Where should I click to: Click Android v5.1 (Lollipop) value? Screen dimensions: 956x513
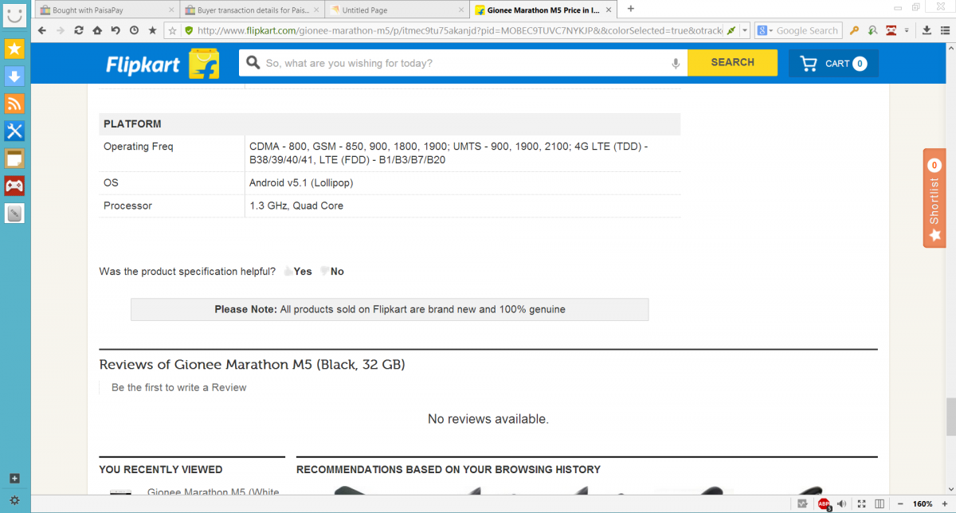301,183
